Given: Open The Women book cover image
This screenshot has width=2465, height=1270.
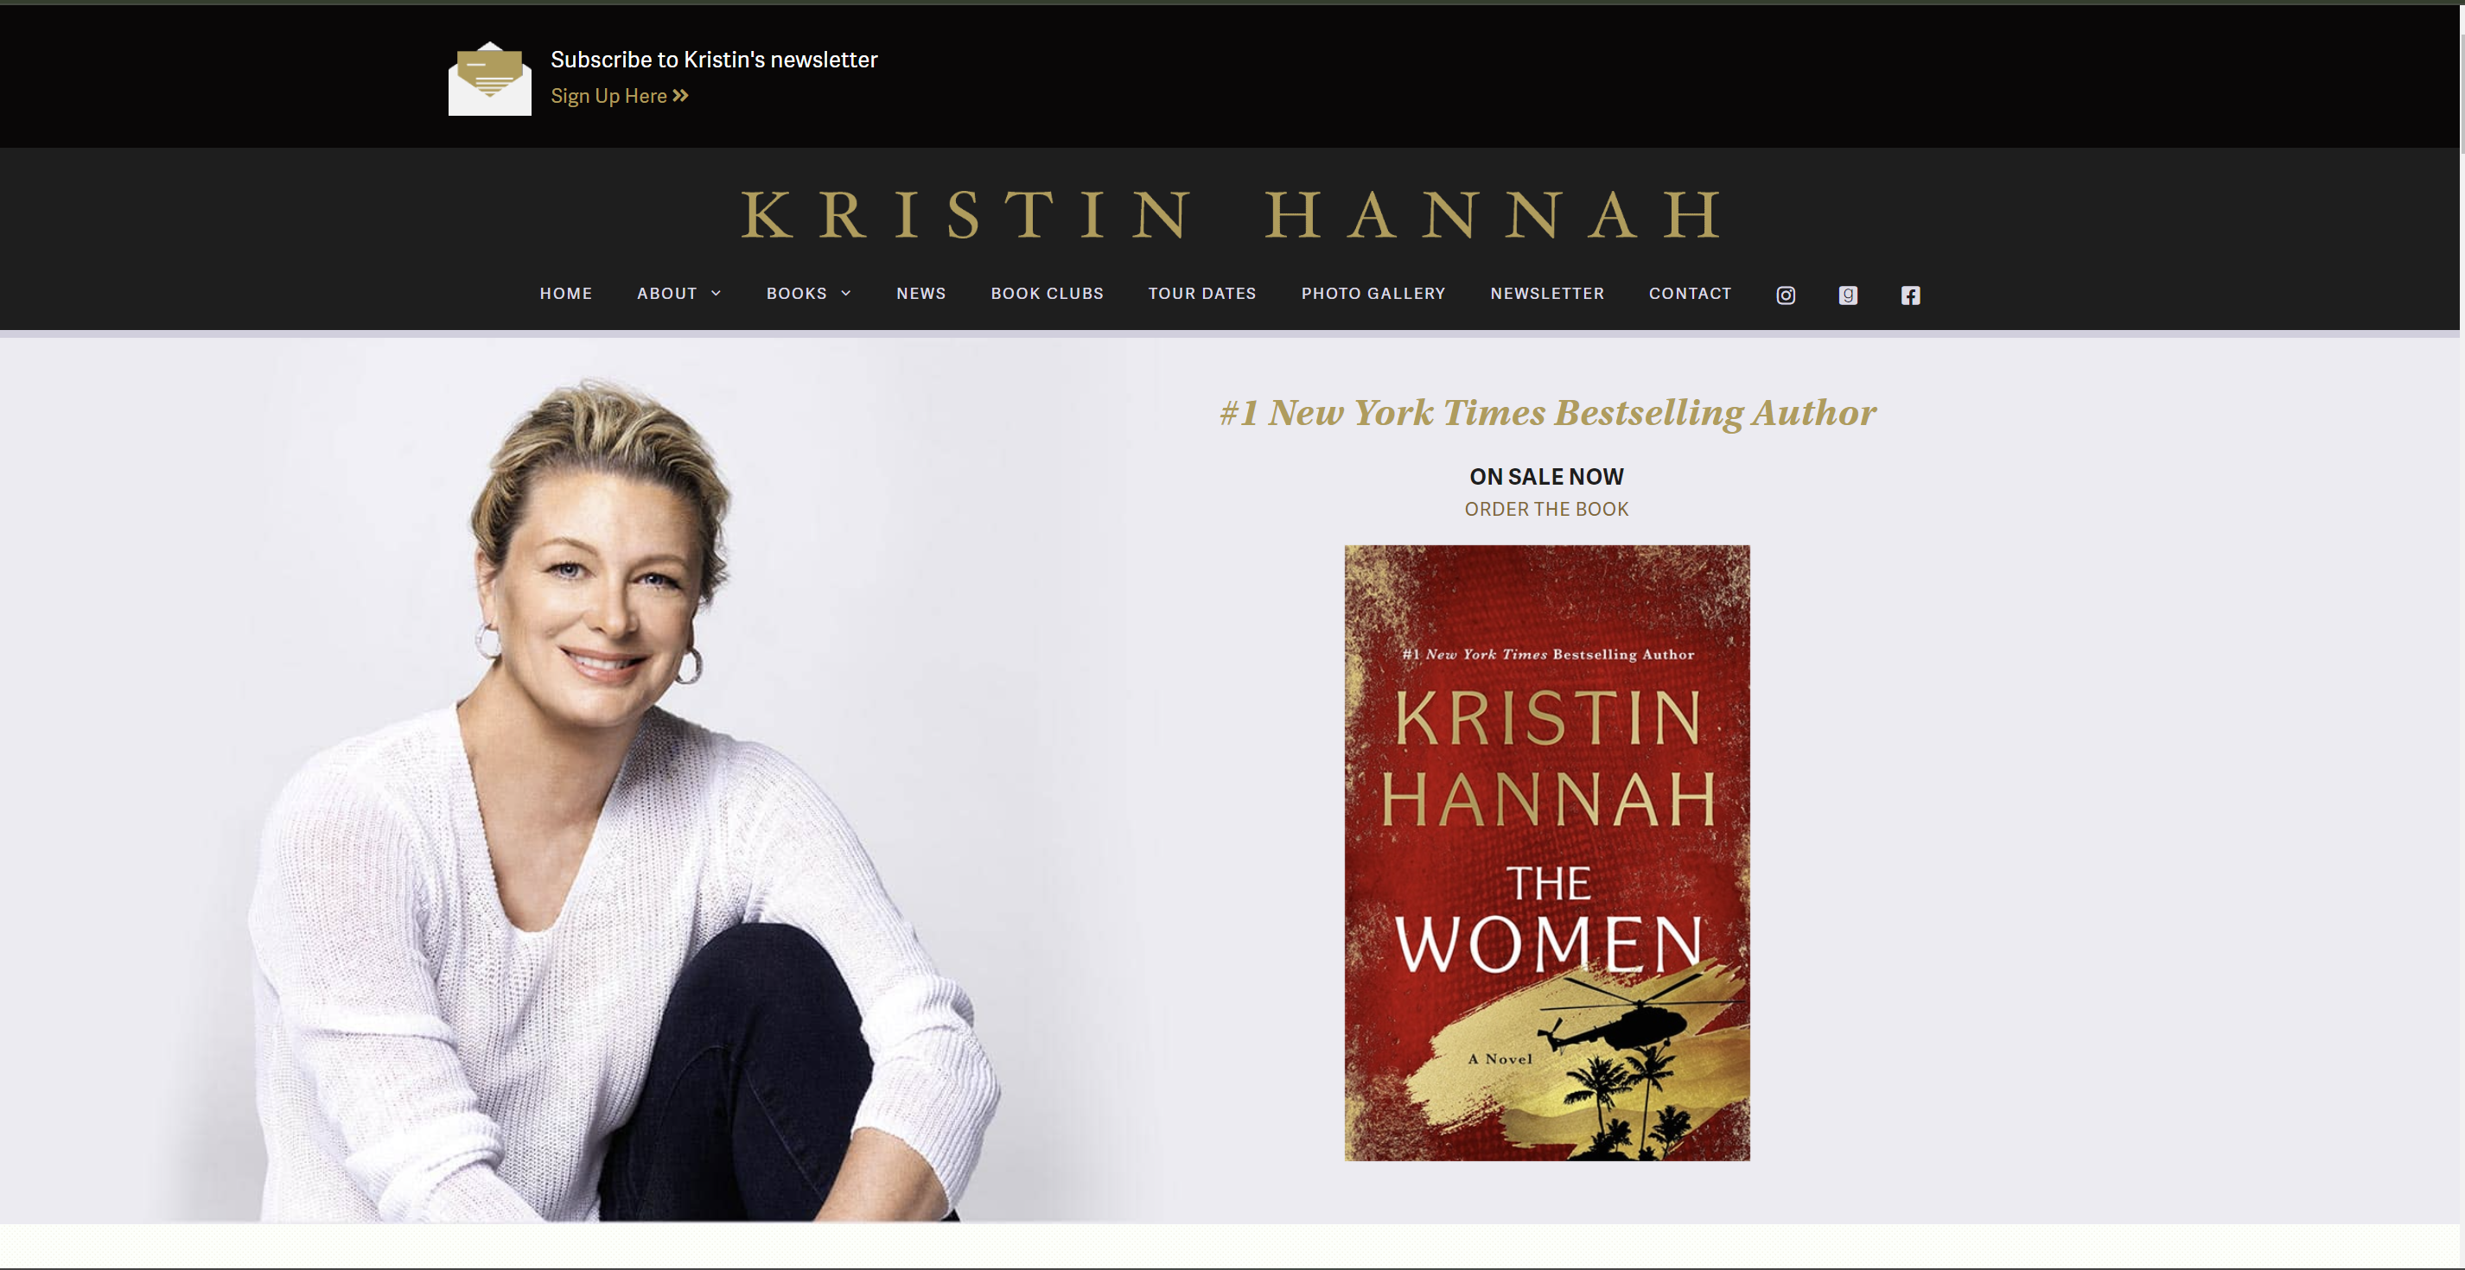Looking at the screenshot, I should 1547,853.
